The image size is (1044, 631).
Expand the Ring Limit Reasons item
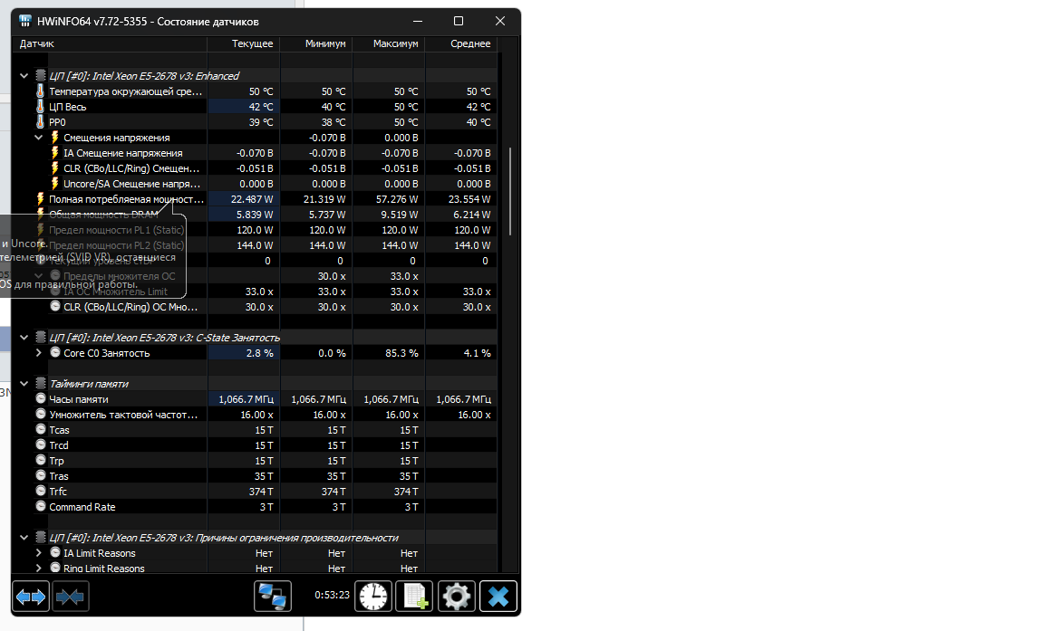[39, 569]
